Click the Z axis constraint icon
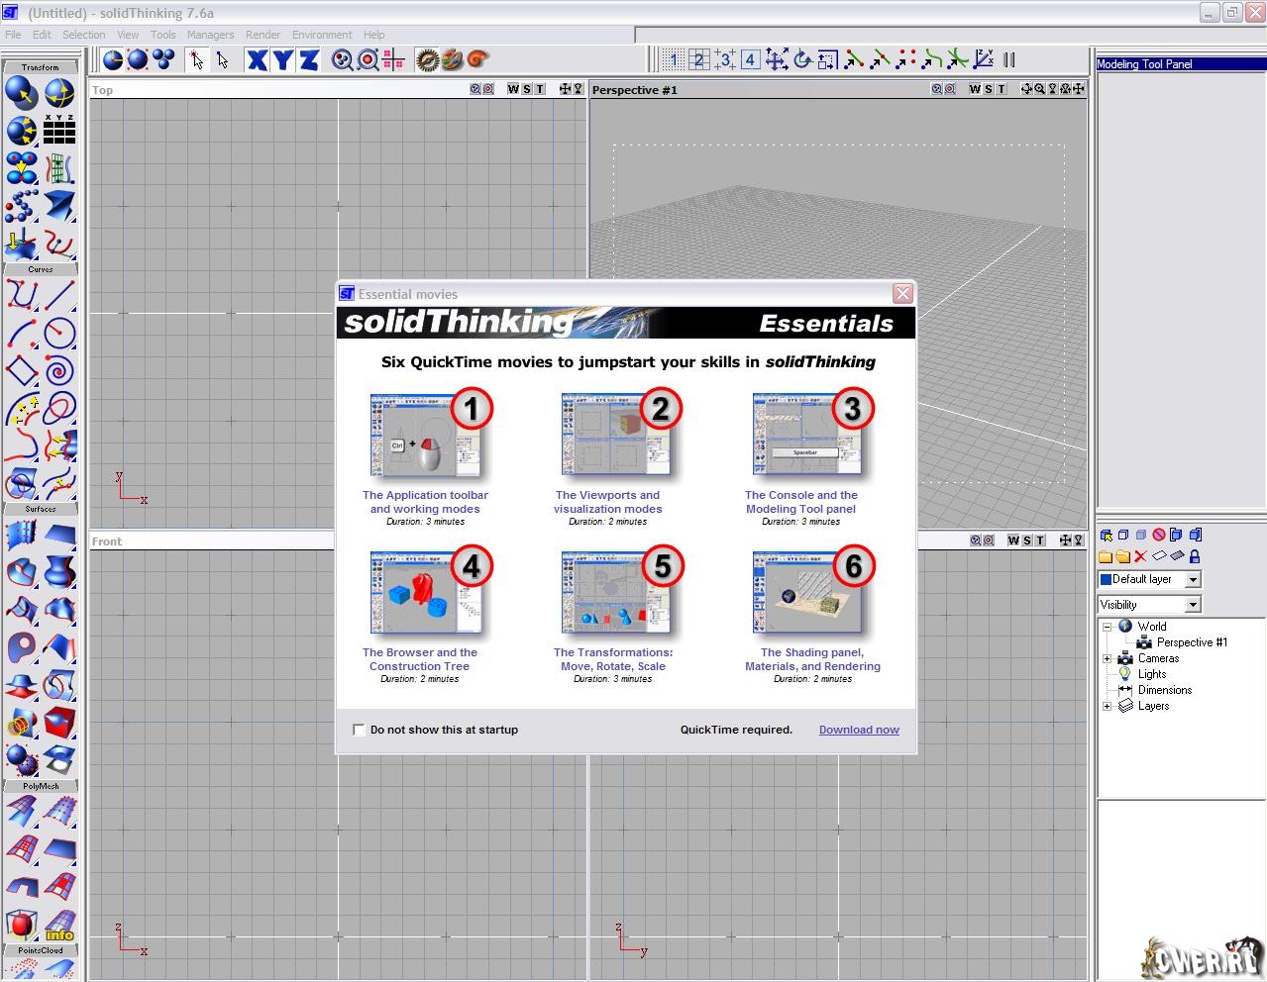The width and height of the screenshot is (1267, 982). pyautogui.click(x=309, y=60)
